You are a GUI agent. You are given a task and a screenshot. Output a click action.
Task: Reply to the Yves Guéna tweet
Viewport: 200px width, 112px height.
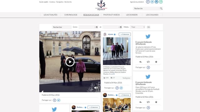[141, 62]
